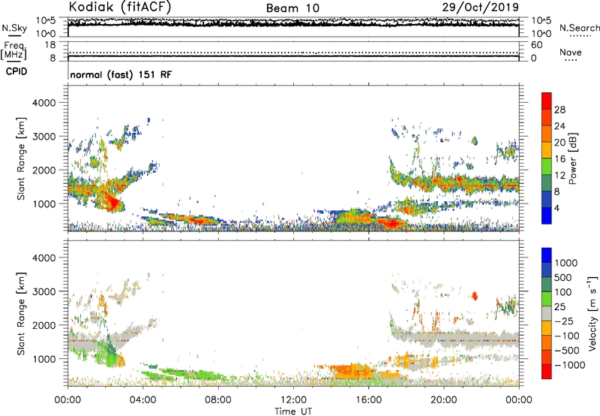
Task: Click the 29/Oct/2019 date label
Action: pos(481,8)
